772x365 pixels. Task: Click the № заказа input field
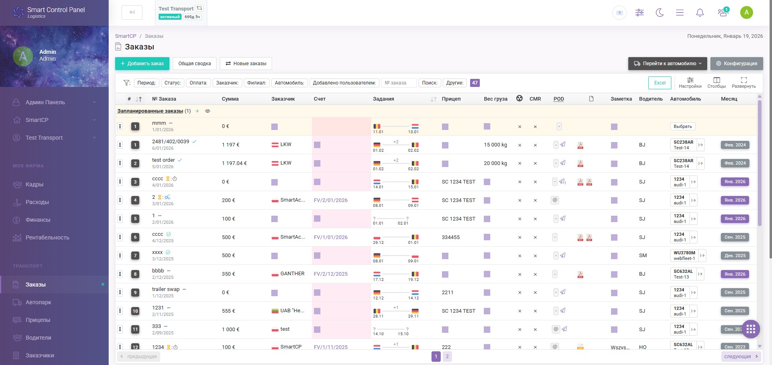pos(398,83)
